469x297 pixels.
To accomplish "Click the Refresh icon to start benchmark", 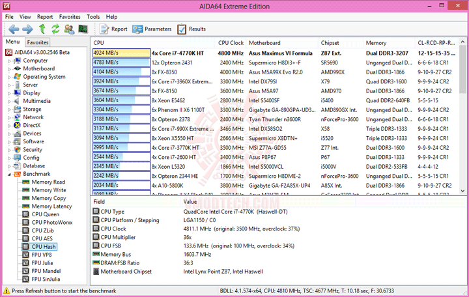I will [x=55, y=29].
